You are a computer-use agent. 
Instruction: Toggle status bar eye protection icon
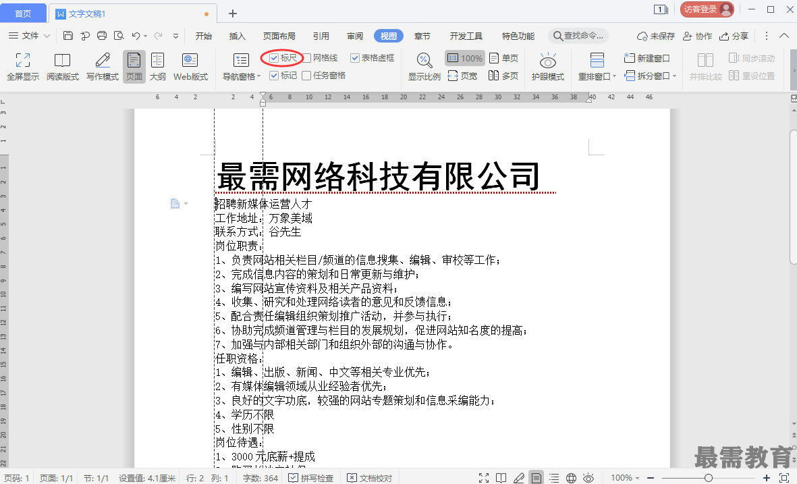click(x=588, y=478)
